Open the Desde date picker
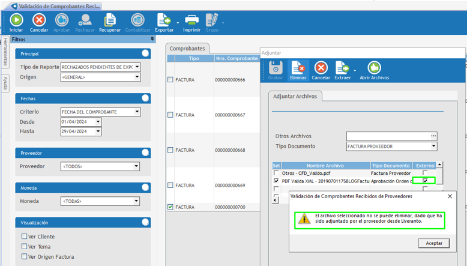 click(98, 121)
